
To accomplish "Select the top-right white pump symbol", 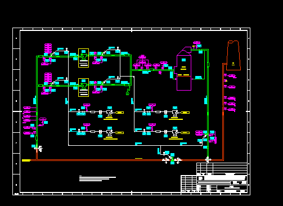I will (x=175, y=113).
